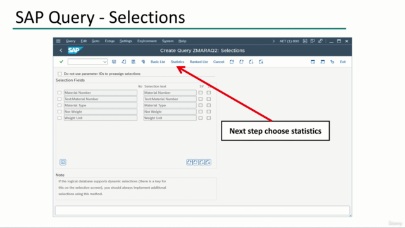Check the Net Weight row selection checkbox

coord(59,111)
